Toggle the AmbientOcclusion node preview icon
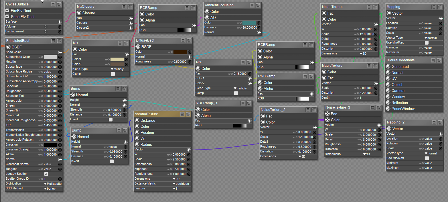This screenshot has height=202, width=448. click(x=258, y=5)
